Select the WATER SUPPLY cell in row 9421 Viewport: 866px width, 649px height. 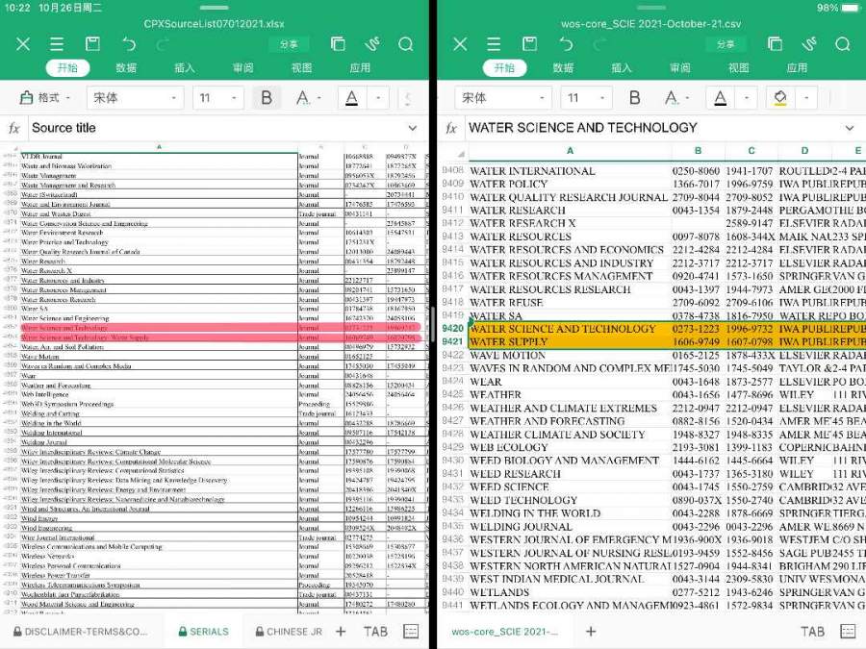[569, 342]
